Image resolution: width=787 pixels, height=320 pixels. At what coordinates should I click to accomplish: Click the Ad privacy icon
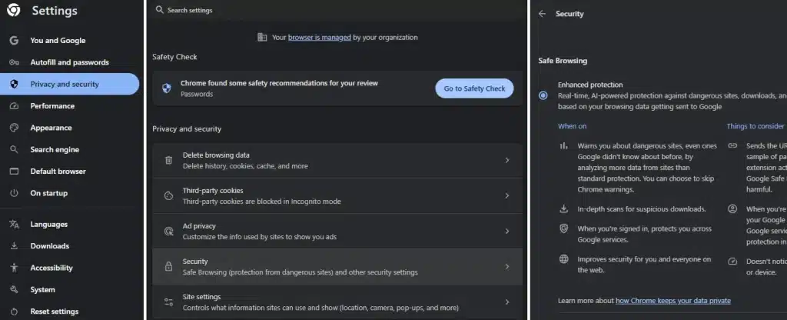[168, 232]
